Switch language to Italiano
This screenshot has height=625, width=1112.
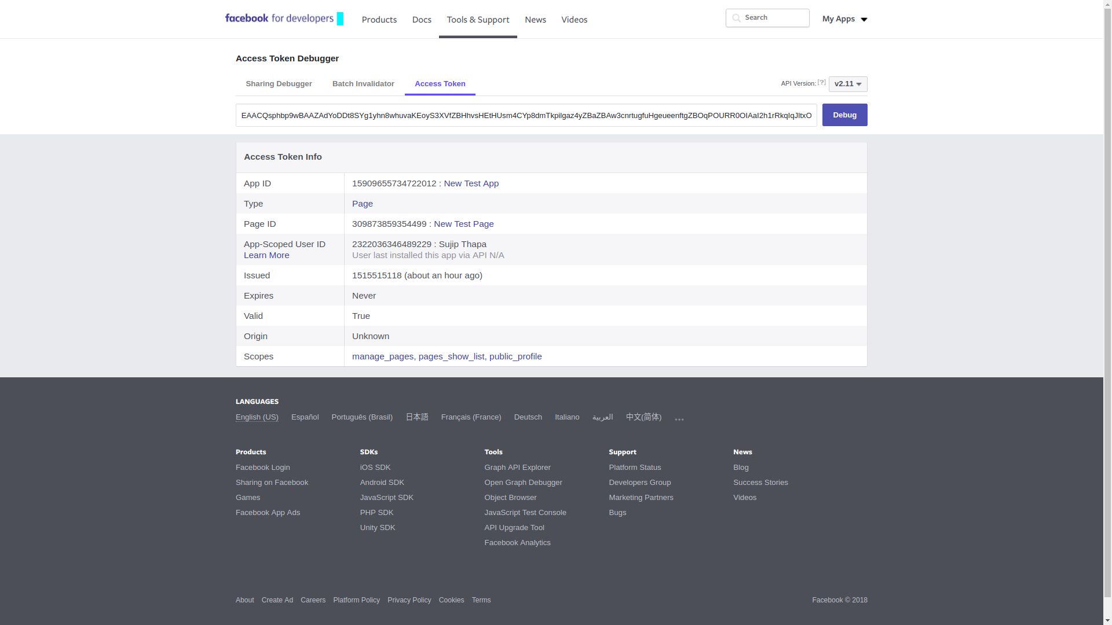(567, 417)
